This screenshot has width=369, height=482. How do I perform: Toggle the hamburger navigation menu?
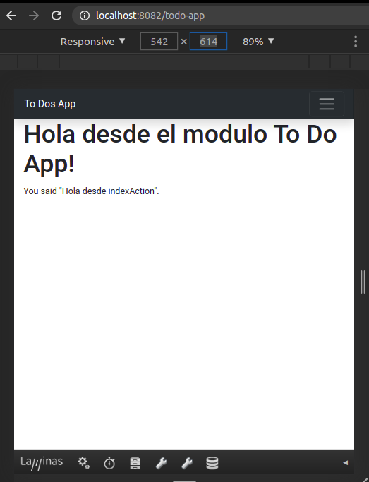tap(327, 104)
